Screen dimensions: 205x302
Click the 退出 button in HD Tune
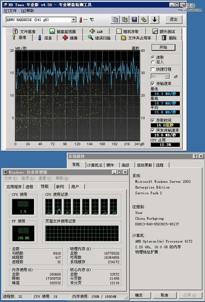coord(174,19)
